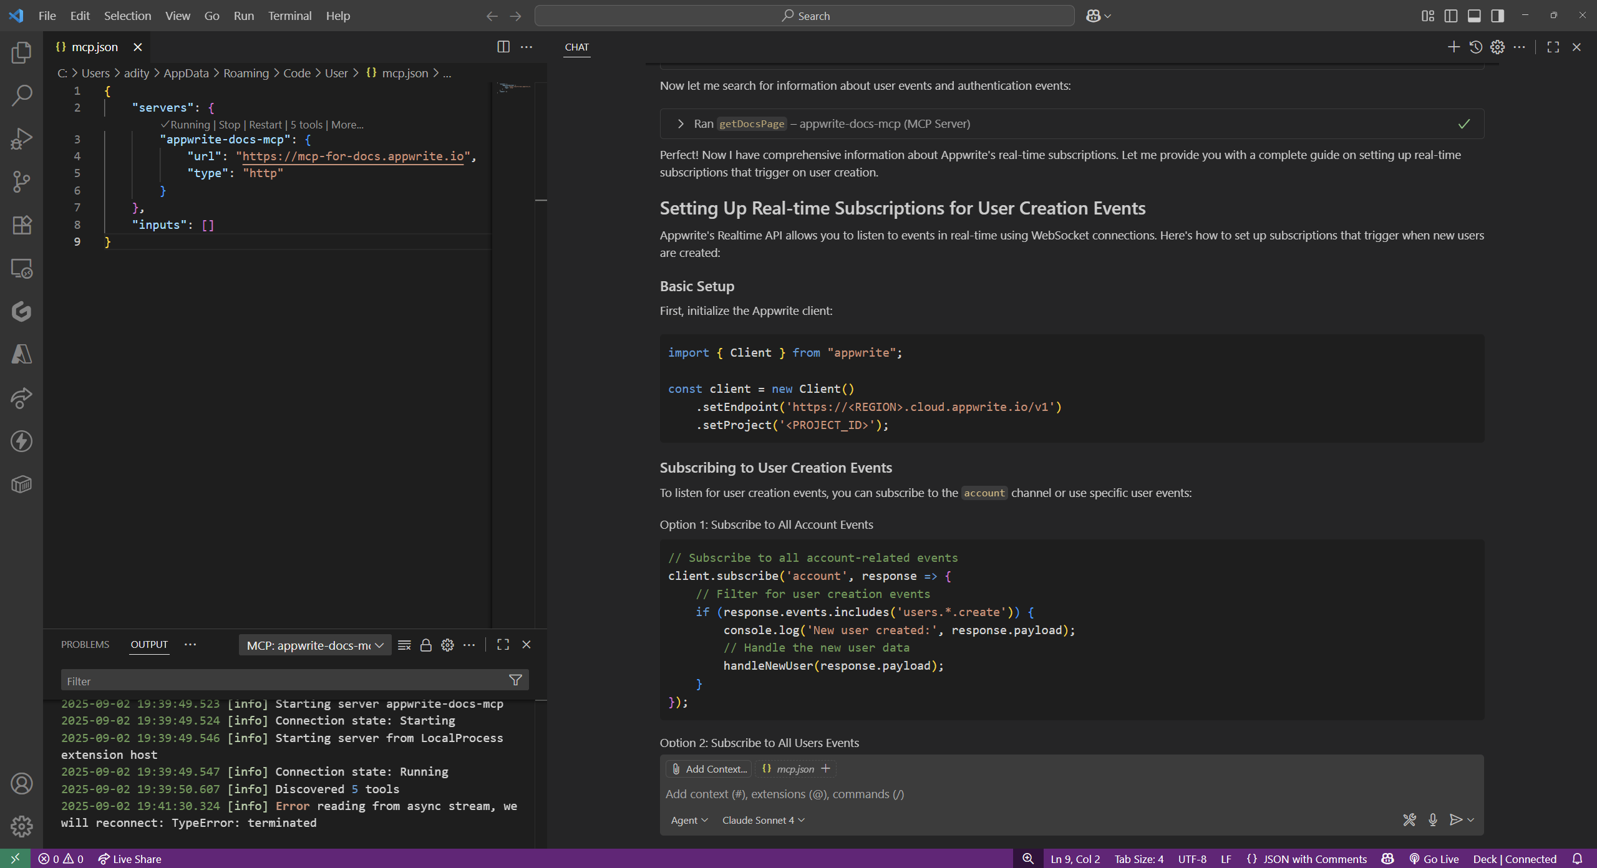Show chat history
Image resolution: width=1597 pixels, height=868 pixels.
1475,47
